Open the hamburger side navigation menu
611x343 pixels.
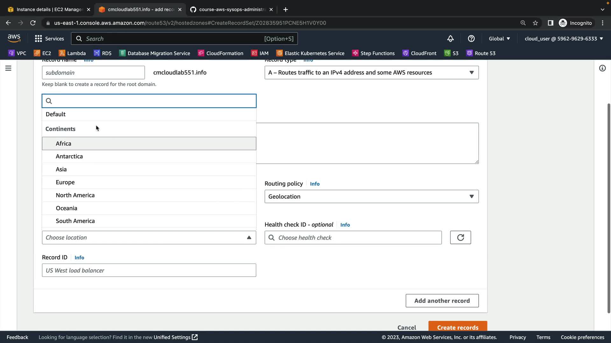(8, 68)
